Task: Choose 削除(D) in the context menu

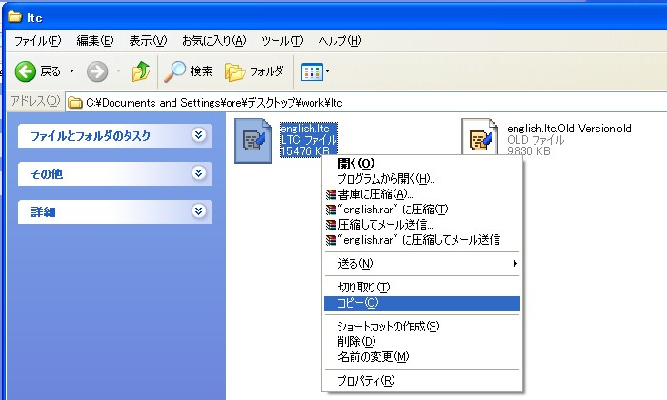Action: point(422,342)
